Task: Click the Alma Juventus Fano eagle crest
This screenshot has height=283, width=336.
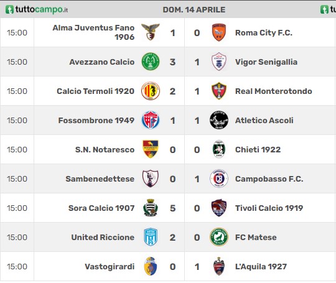Action: click(151, 32)
